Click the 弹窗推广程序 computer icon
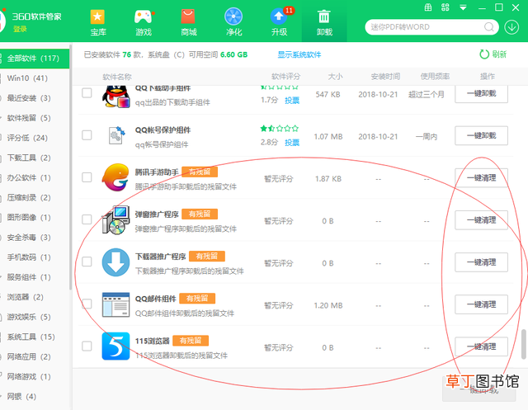The height and width of the screenshot is (410, 528). (115, 220)
